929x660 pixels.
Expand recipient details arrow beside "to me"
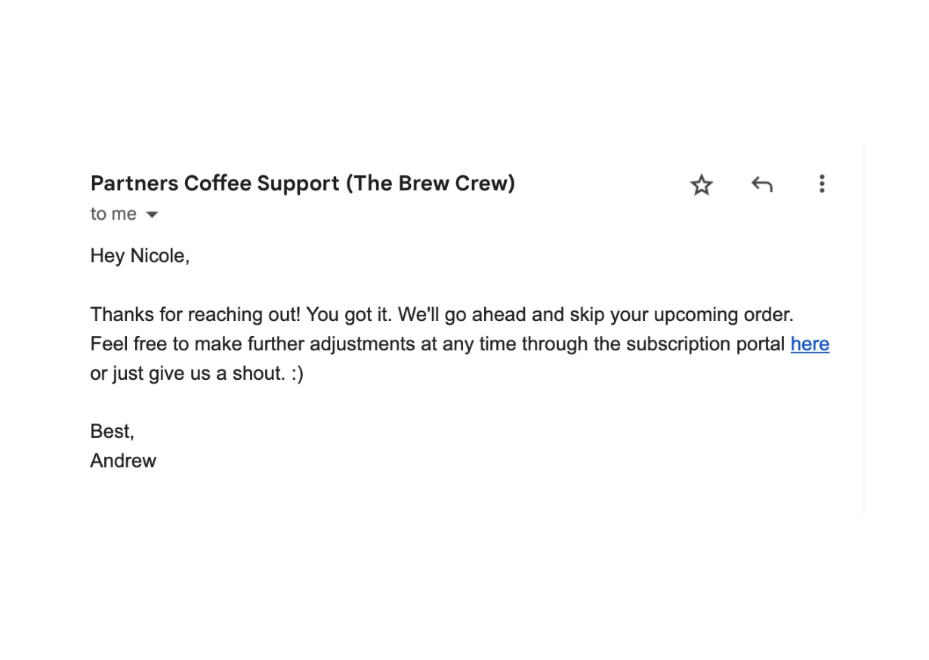click(x=152, y=215)
